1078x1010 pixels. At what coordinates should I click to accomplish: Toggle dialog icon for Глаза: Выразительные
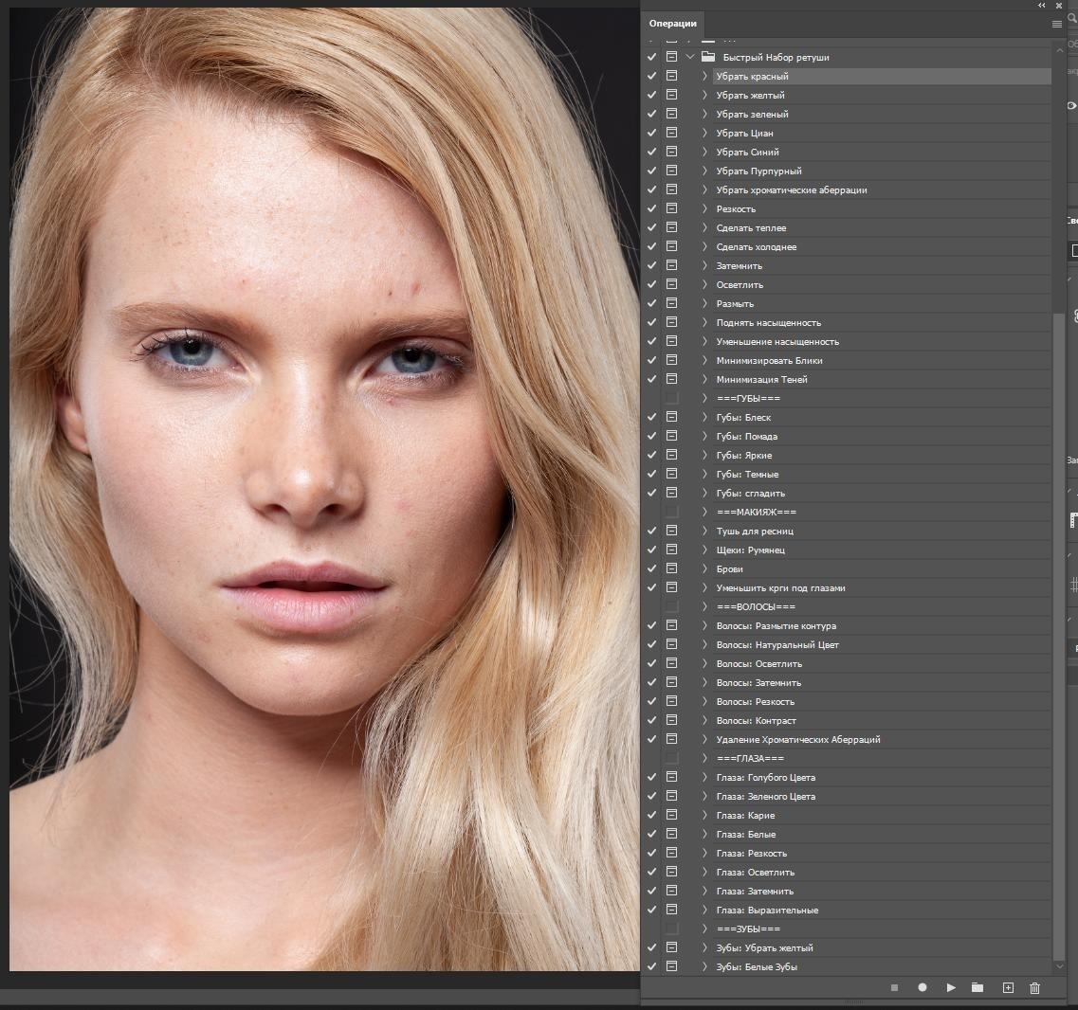point(671,909)
